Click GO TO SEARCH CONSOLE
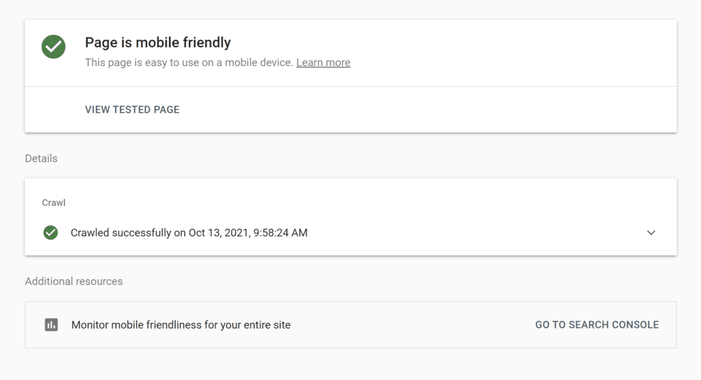Image resolution: width=701 pixels, height=380 pixels. pyautogui.click(x=597, y=325)
